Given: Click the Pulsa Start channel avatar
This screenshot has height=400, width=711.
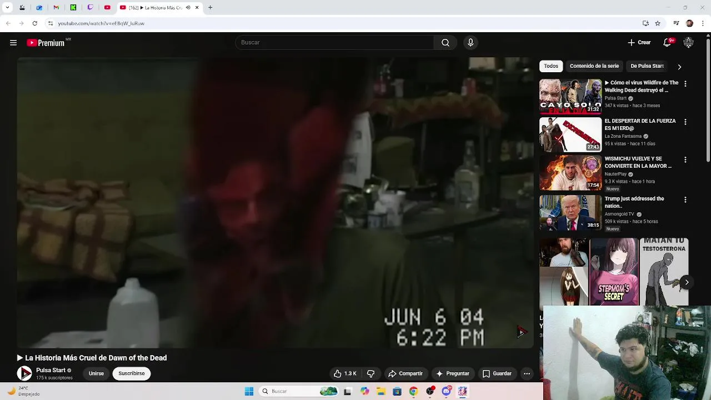Looking at the screenshot, I should coord(24,374).
